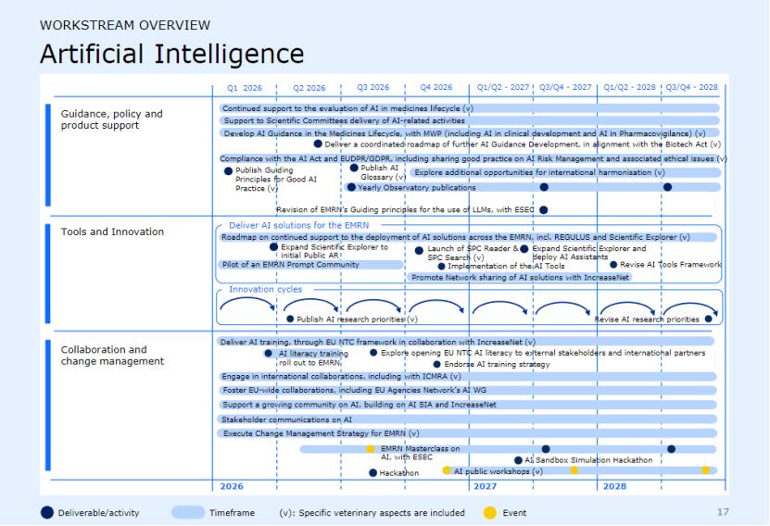Click the Q3/Q4 - 2028 column header
This screenshot has height=526, width=770.
pos(691,88)
